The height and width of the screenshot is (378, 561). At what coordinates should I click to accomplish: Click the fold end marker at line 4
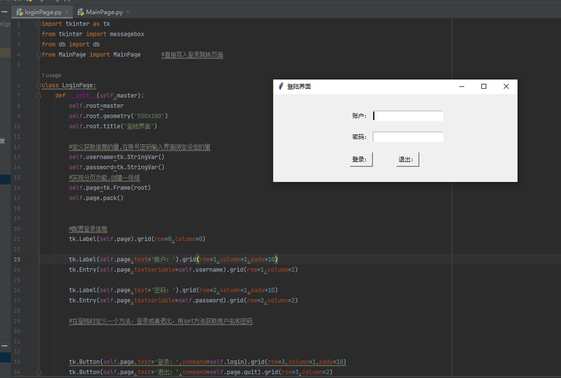tap(39, 55)
